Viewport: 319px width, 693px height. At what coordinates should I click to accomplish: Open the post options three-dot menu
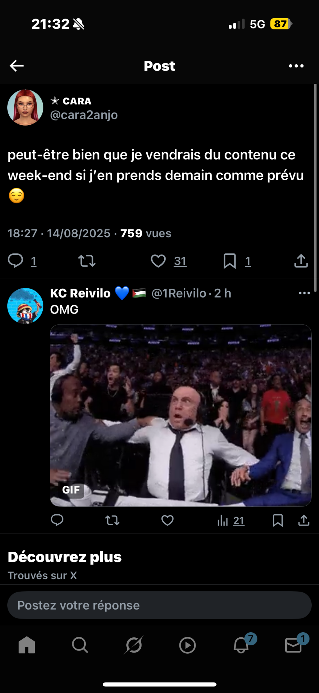(x=296, y=66)
